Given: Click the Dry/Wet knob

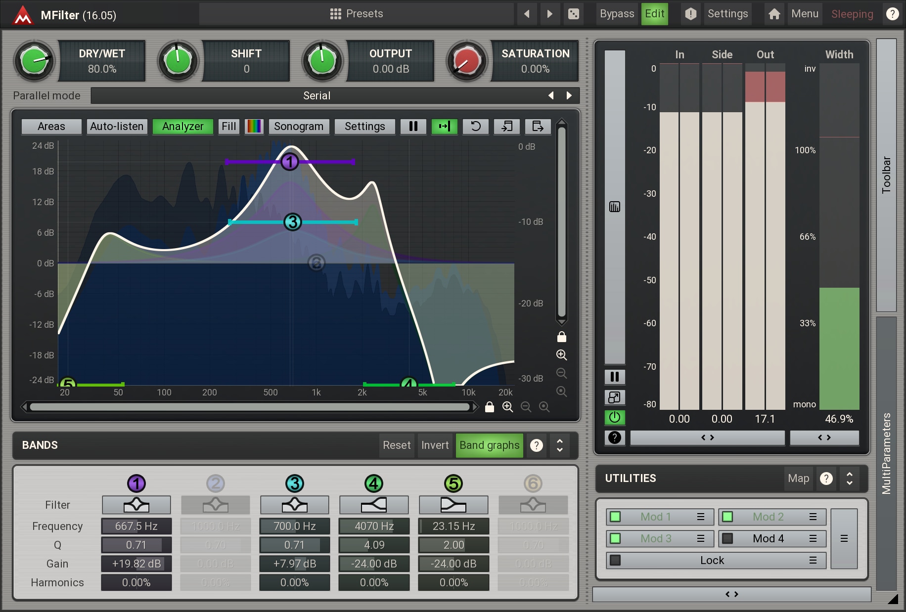Looking at the screenshot, I should (34, 61).
